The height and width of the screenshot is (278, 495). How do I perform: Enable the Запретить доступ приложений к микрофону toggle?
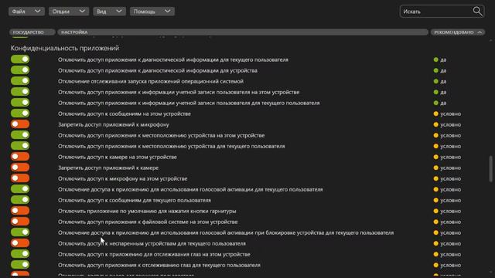(x=20, y=124)
